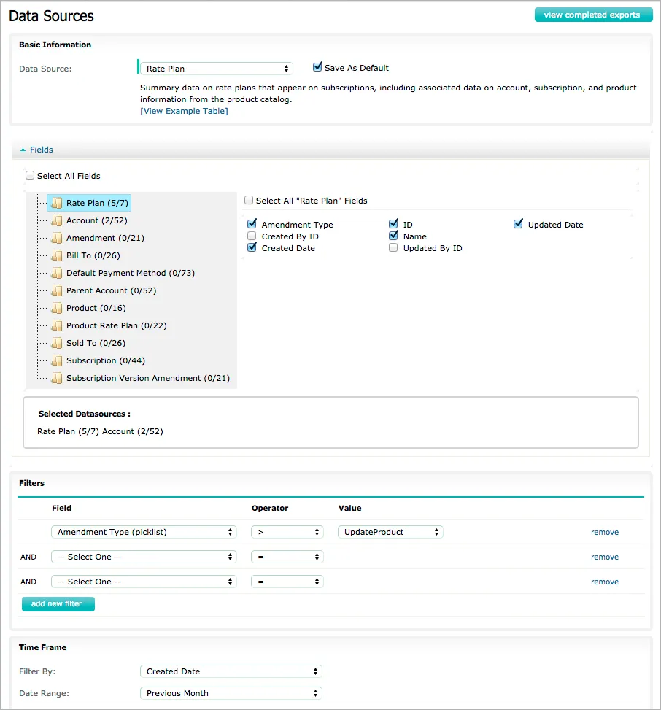Click the Product (0/16) folder icon
This screenshot has height=710, width=661.
(x=57, y=308)
